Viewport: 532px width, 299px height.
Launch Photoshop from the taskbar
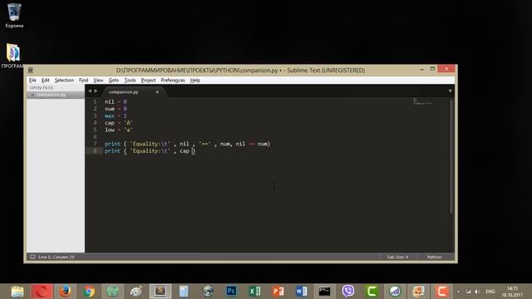231,292
